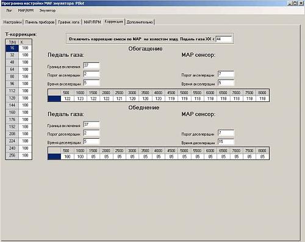Screen dimensions: 305x242
Task: Open the Дополнительно tab
Action: (140, 22)
